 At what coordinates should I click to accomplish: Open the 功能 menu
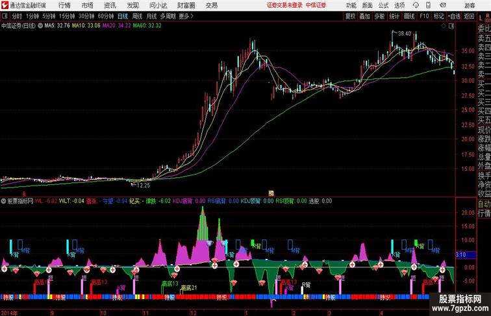click(351, 5)
